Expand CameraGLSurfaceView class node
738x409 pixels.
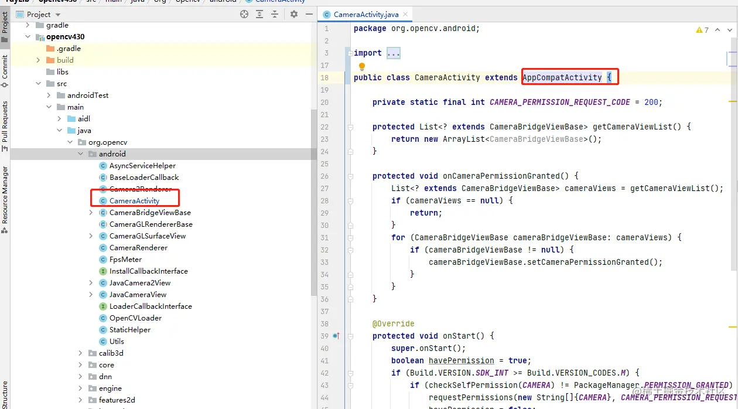[91, 236]
